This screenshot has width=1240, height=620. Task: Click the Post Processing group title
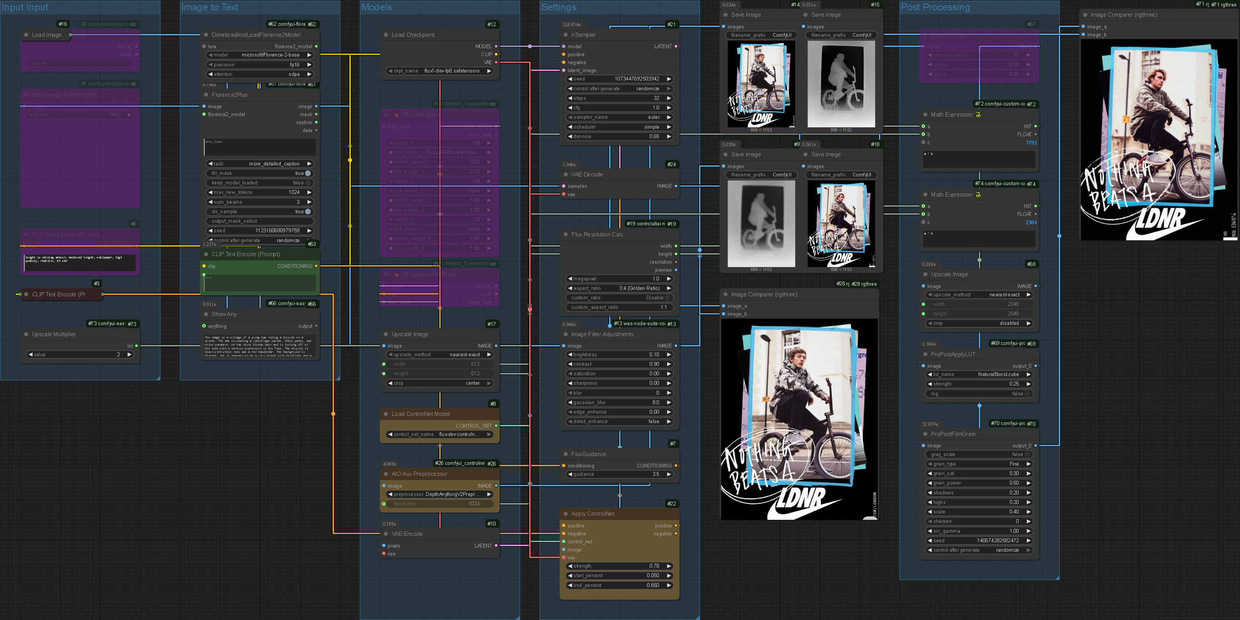point(935,7)
